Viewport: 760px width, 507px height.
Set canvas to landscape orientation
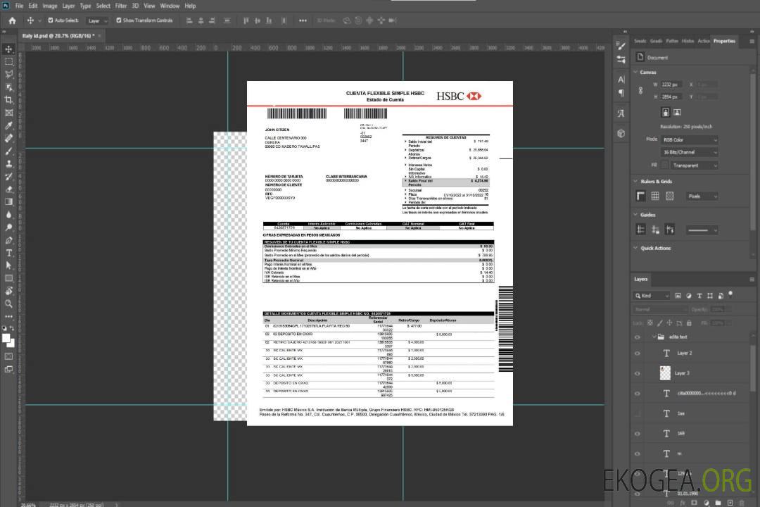677,113
